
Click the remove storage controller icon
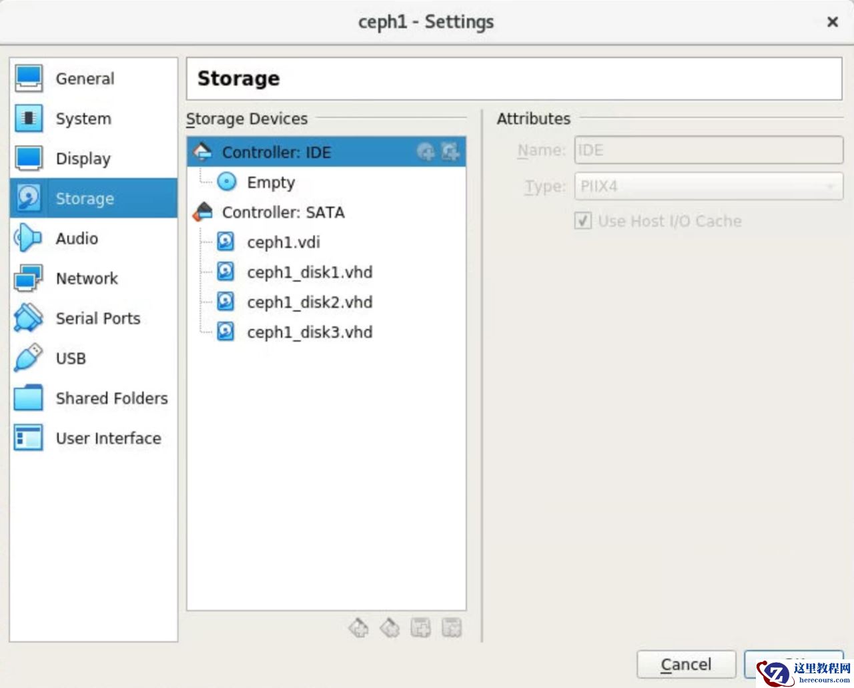pos(390,627)
